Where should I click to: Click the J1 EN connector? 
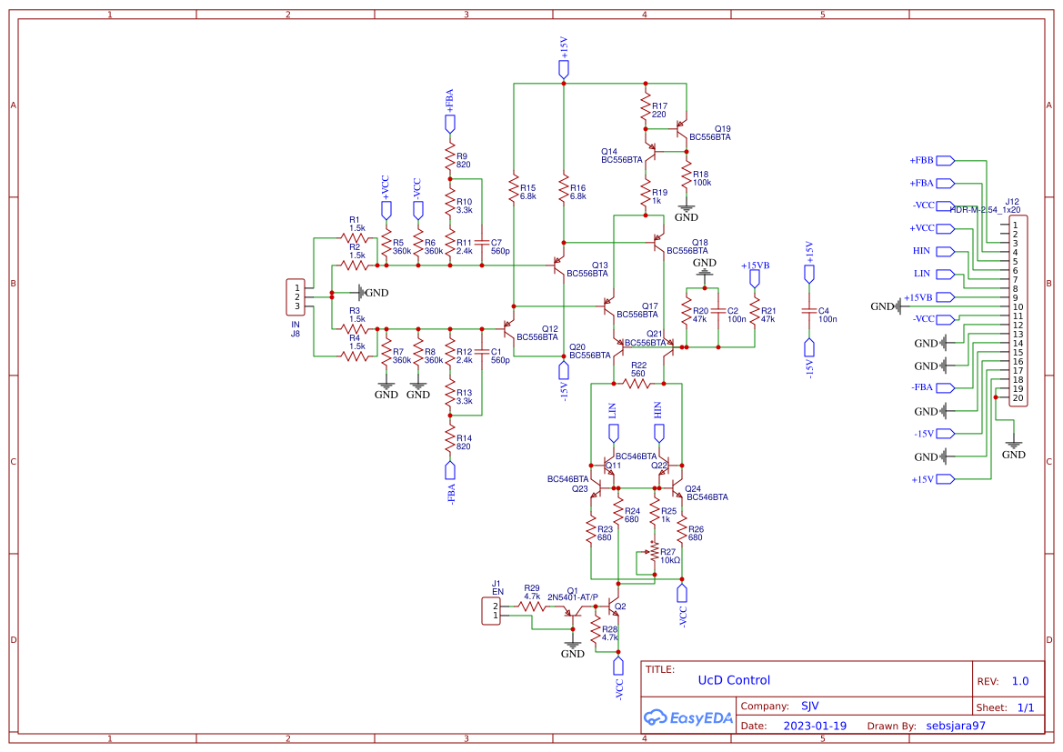pyautogui.click(x=491, y=609)
